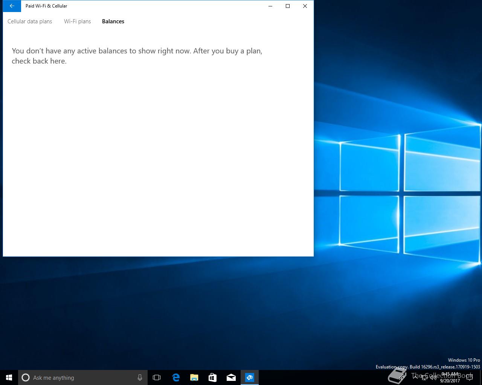The height and width of the screenshot is (385, 482).
Task: Click the taskbar clock showing 9:45 AM
Action: pyautogui.click(x=450, y=377)
